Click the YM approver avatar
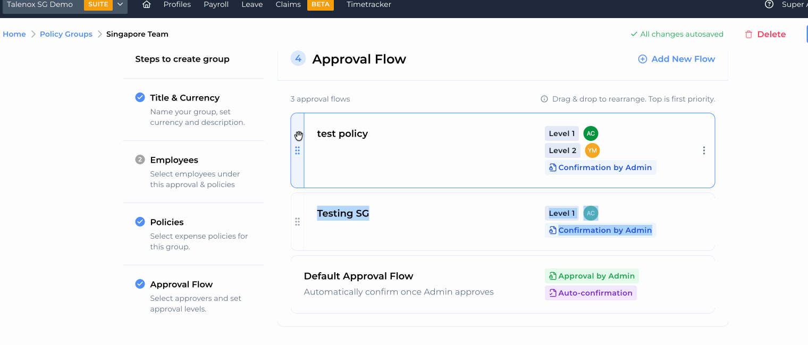 tap(592, 150)
